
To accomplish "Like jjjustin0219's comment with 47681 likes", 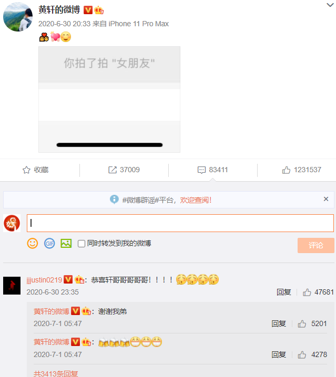I will tap(318, 292).
